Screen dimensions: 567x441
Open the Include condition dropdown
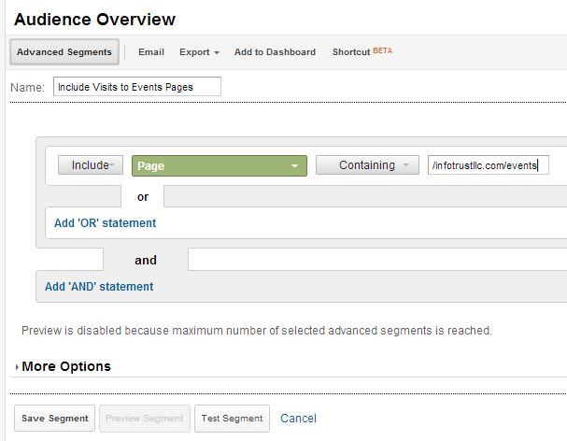(90, 165)
